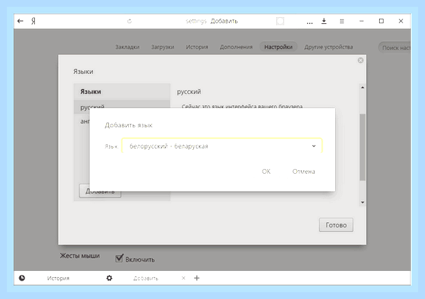Image resolution: width=425 pixels, height=299 pixels.
Task: Click the Готово button
Action: pyautogui.click(x=336, y=225)
